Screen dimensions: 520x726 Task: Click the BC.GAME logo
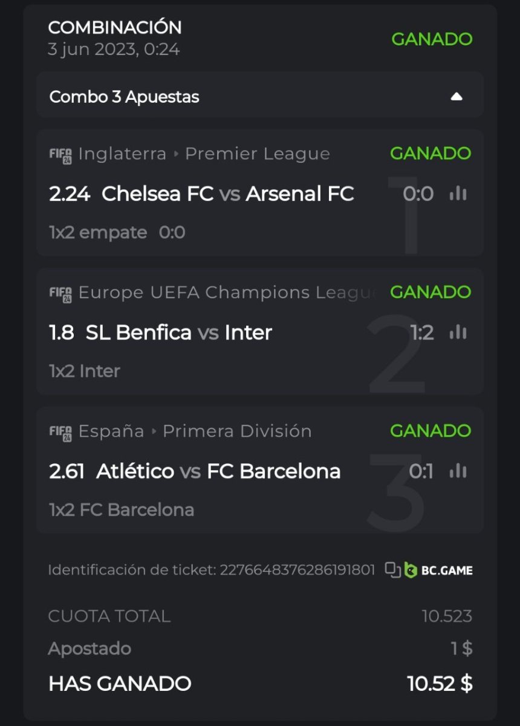pyautogui.click(x=439, y=570)
